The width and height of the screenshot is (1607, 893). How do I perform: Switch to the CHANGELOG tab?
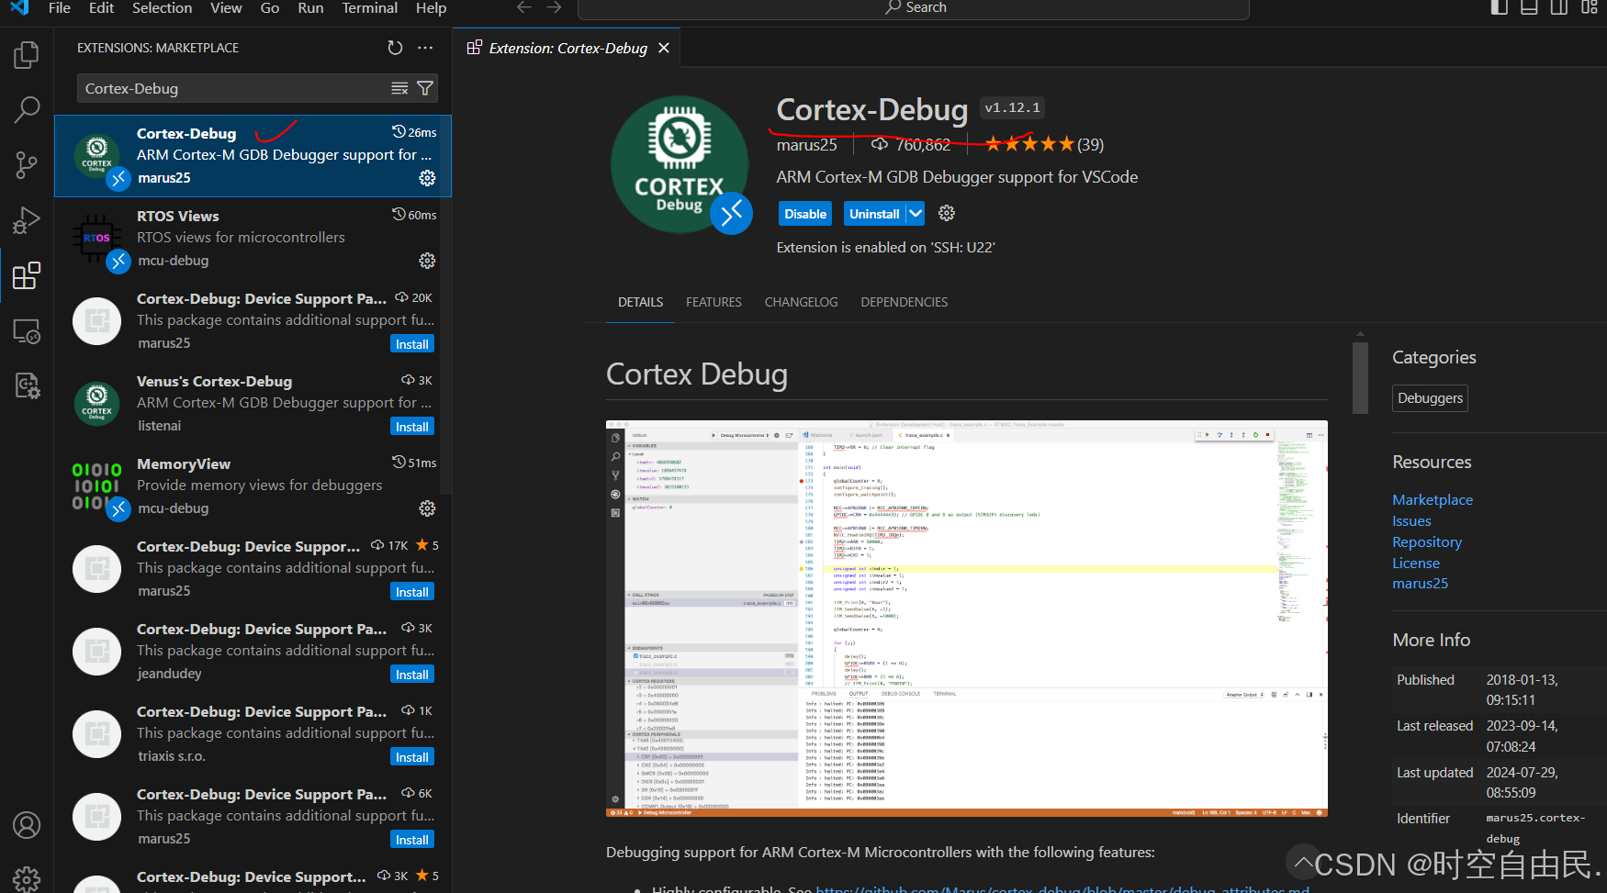tap(801, 302)
